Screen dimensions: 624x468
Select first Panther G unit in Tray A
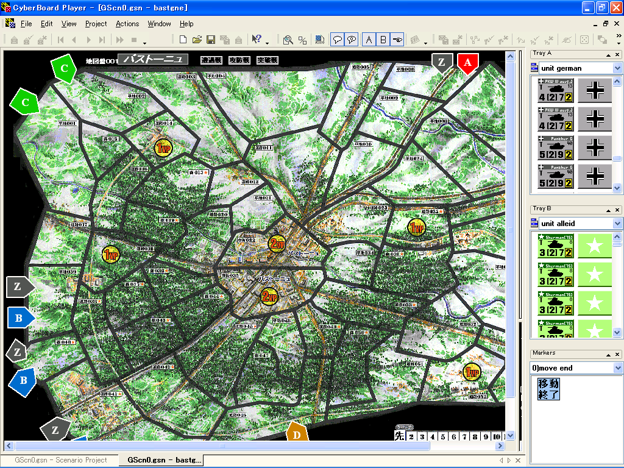point(556,148)
